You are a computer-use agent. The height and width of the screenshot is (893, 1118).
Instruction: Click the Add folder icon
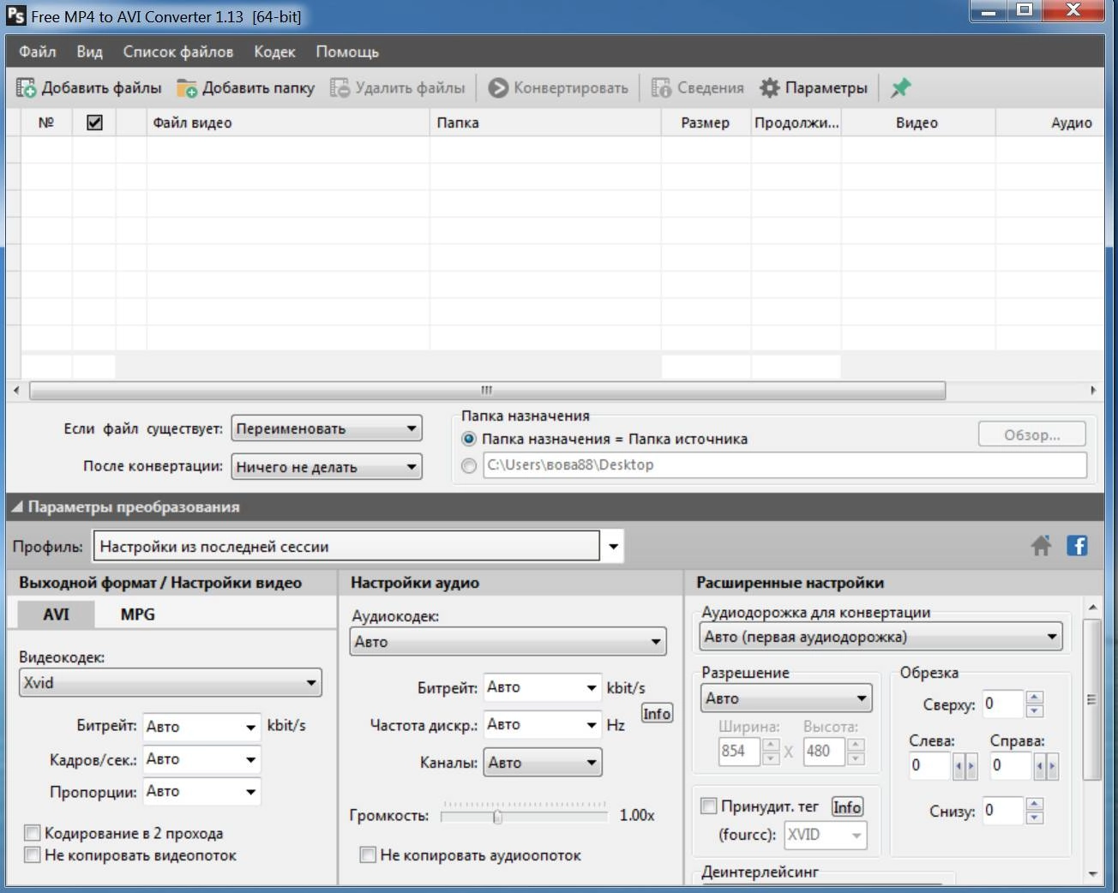coord(187,87)
